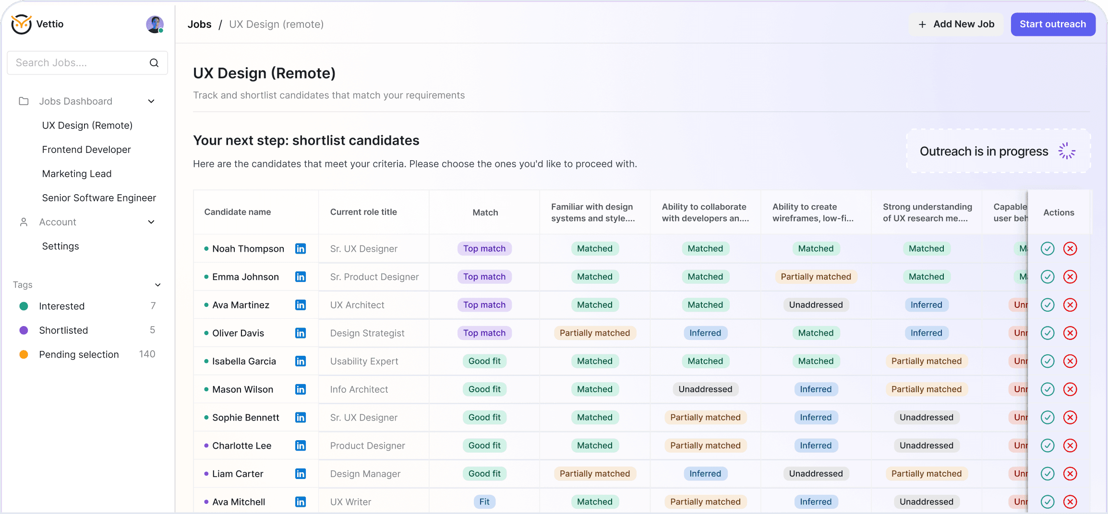Screen dimensions: 1108x514
Task: Open the Frontend Developer job
Action: tap(86, 150)
